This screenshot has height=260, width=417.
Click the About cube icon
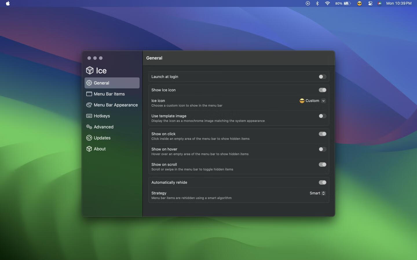(89, 149)
